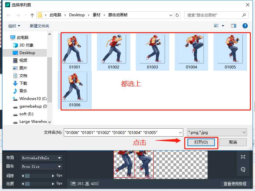The height and width of the screenshot is (191, 255).
Task: Toggle the preview pane icon
Action: [x=234, y=26]
